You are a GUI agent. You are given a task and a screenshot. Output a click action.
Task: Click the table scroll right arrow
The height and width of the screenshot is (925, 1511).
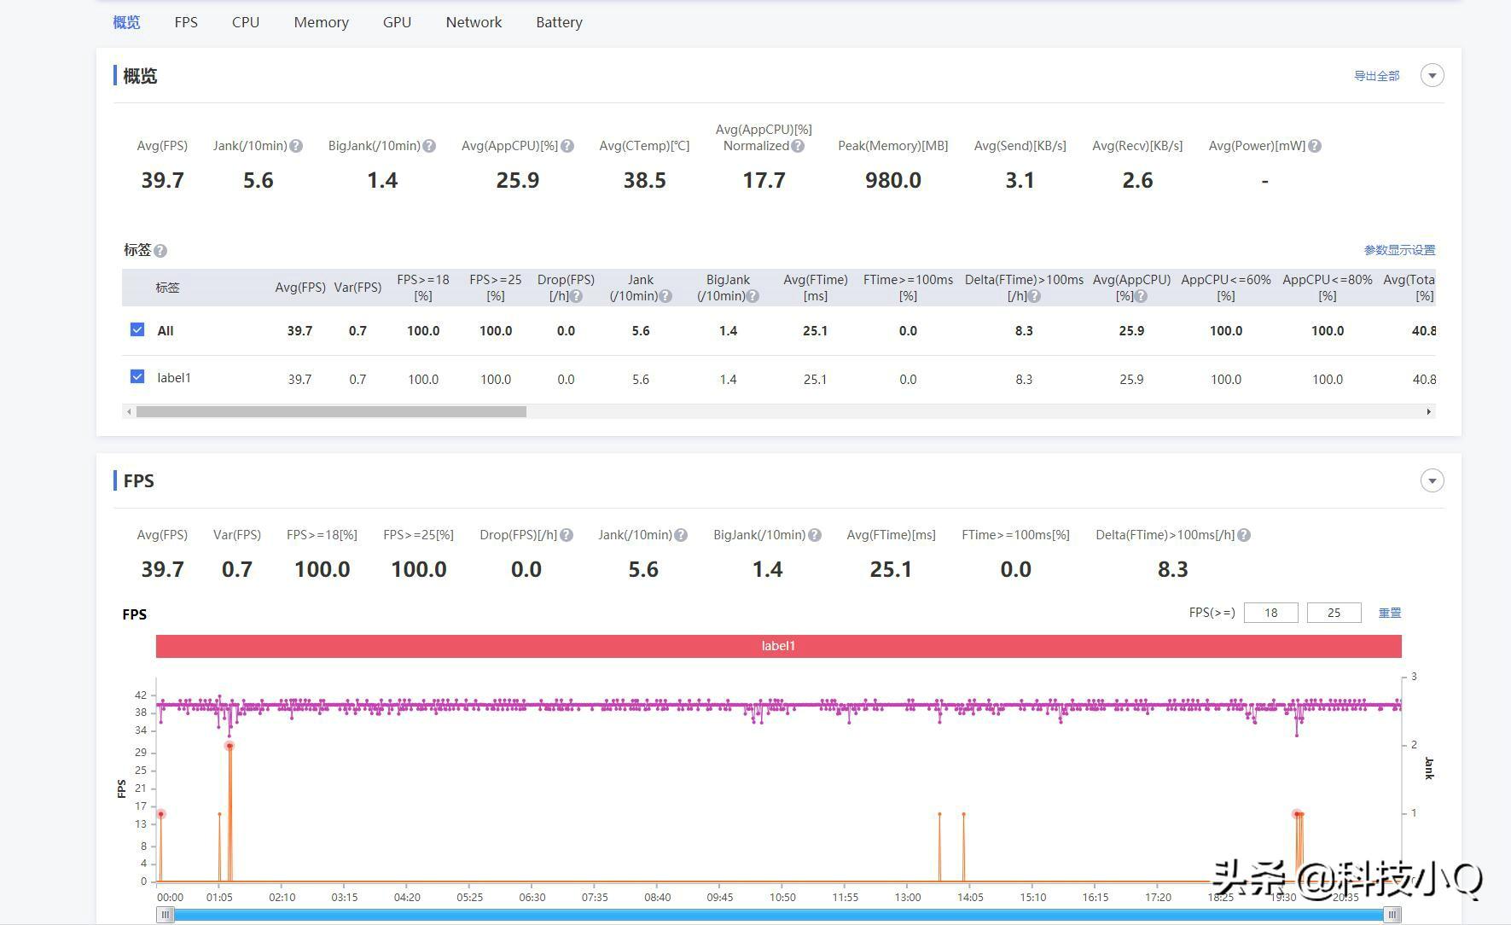point(1429,411)
